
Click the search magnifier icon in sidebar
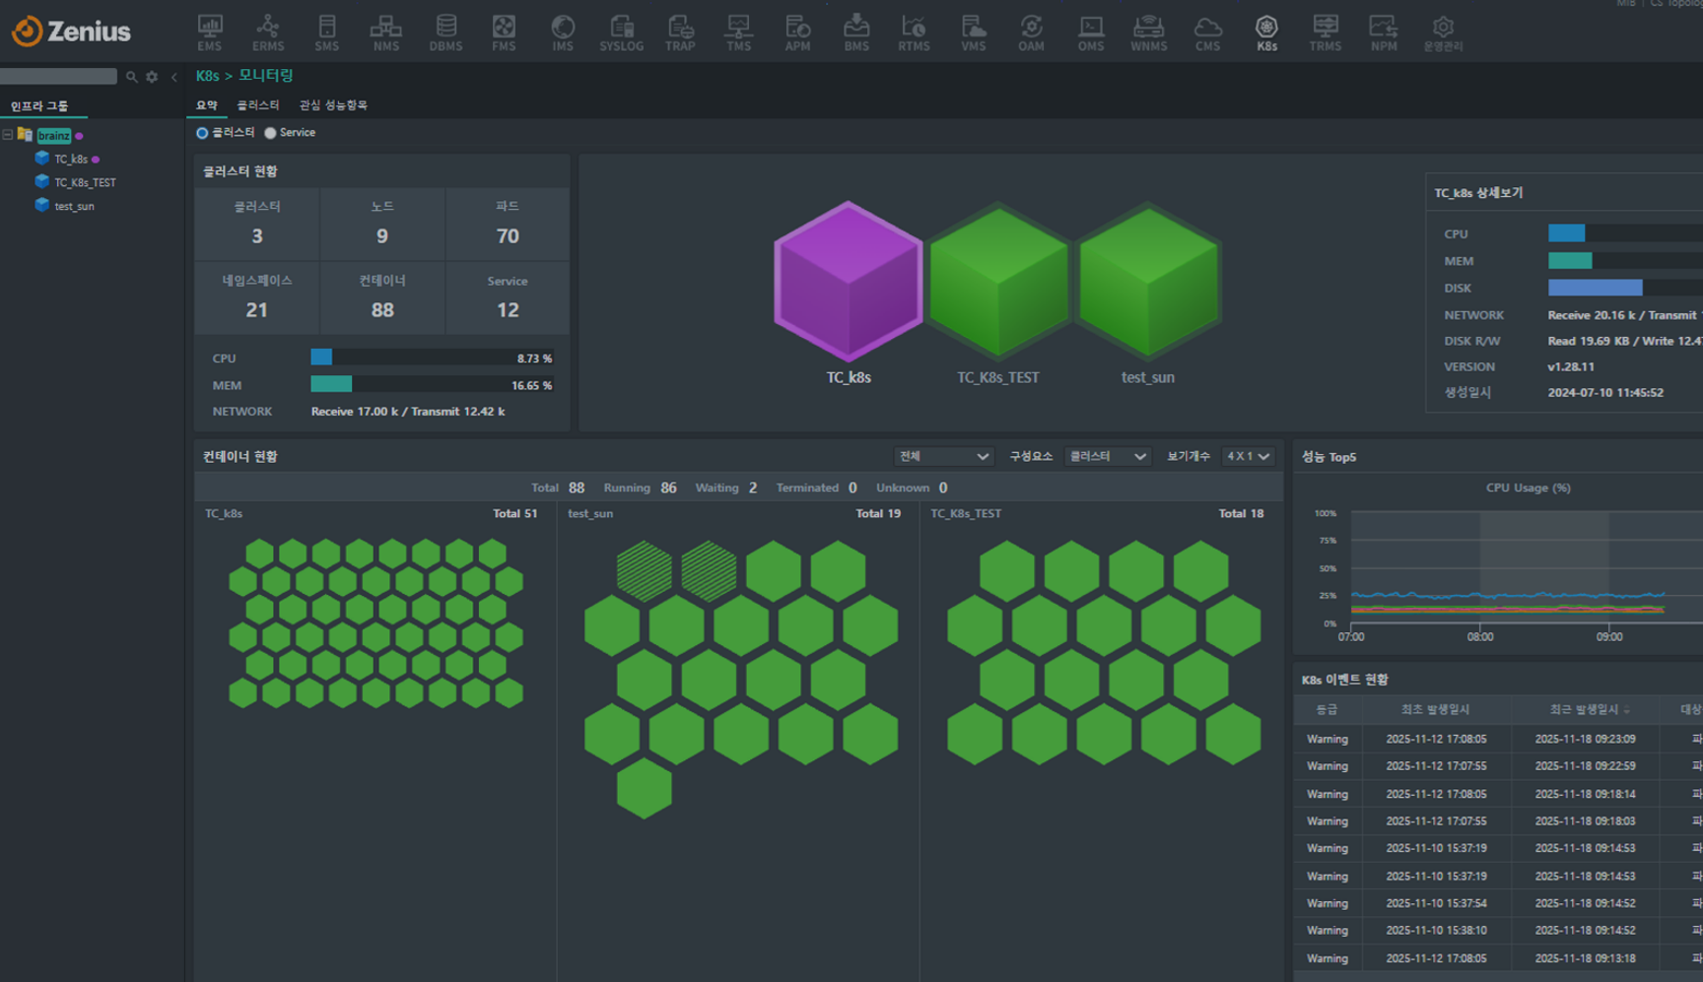(131, 77)
